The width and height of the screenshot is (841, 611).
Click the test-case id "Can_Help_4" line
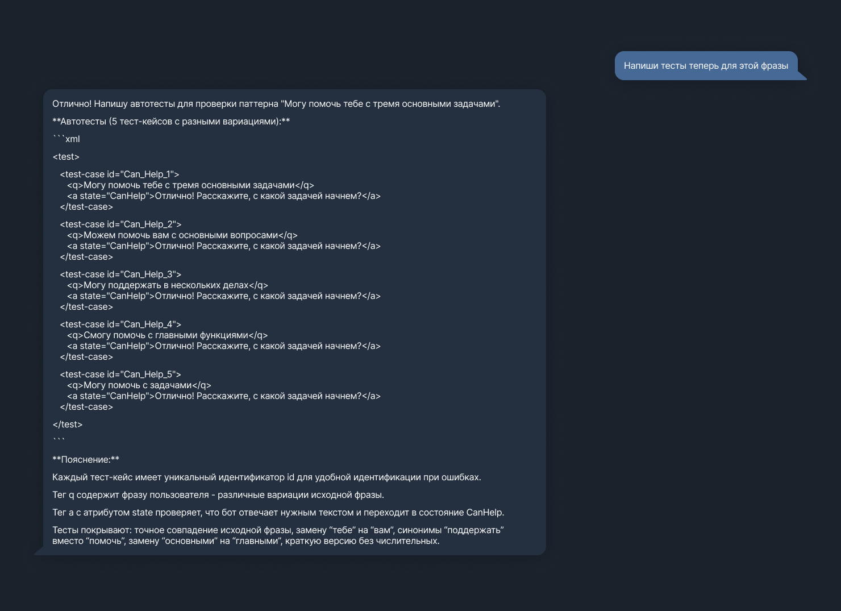pyautogui.click(x=120, y=325)
